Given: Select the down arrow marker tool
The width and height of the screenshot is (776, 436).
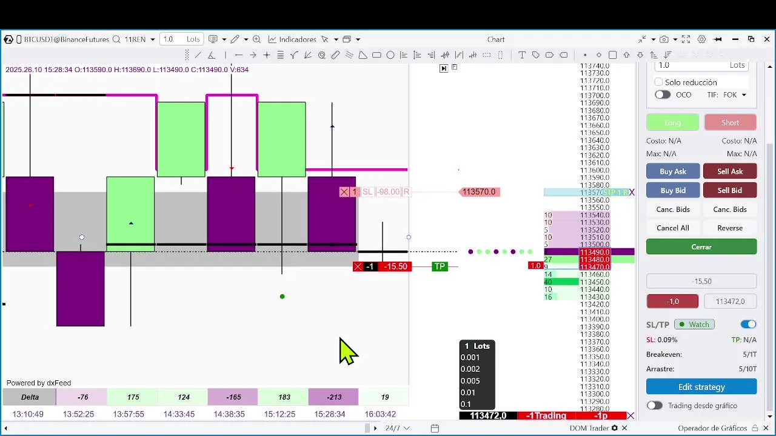Looking at the screenshot, I should pos(640,55).
